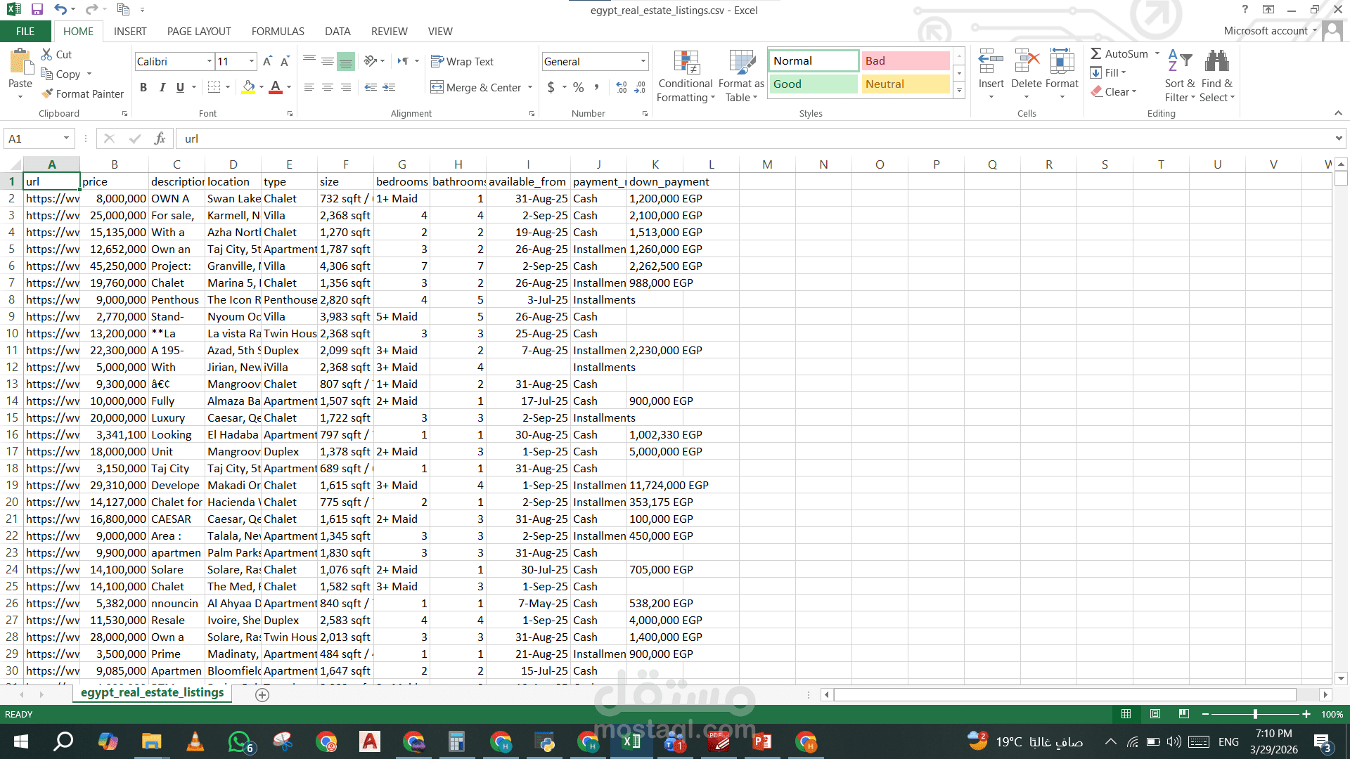
Task: Apply the Normal cell style
Action: click(x=814, y=61)
